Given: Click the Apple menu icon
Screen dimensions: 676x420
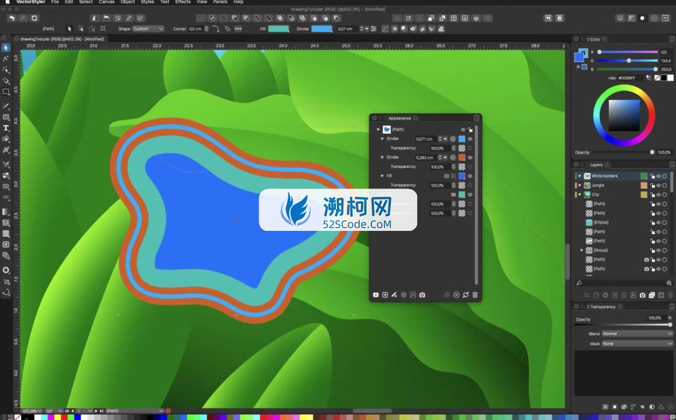Looking at the screenshot, I should (7, 2).
